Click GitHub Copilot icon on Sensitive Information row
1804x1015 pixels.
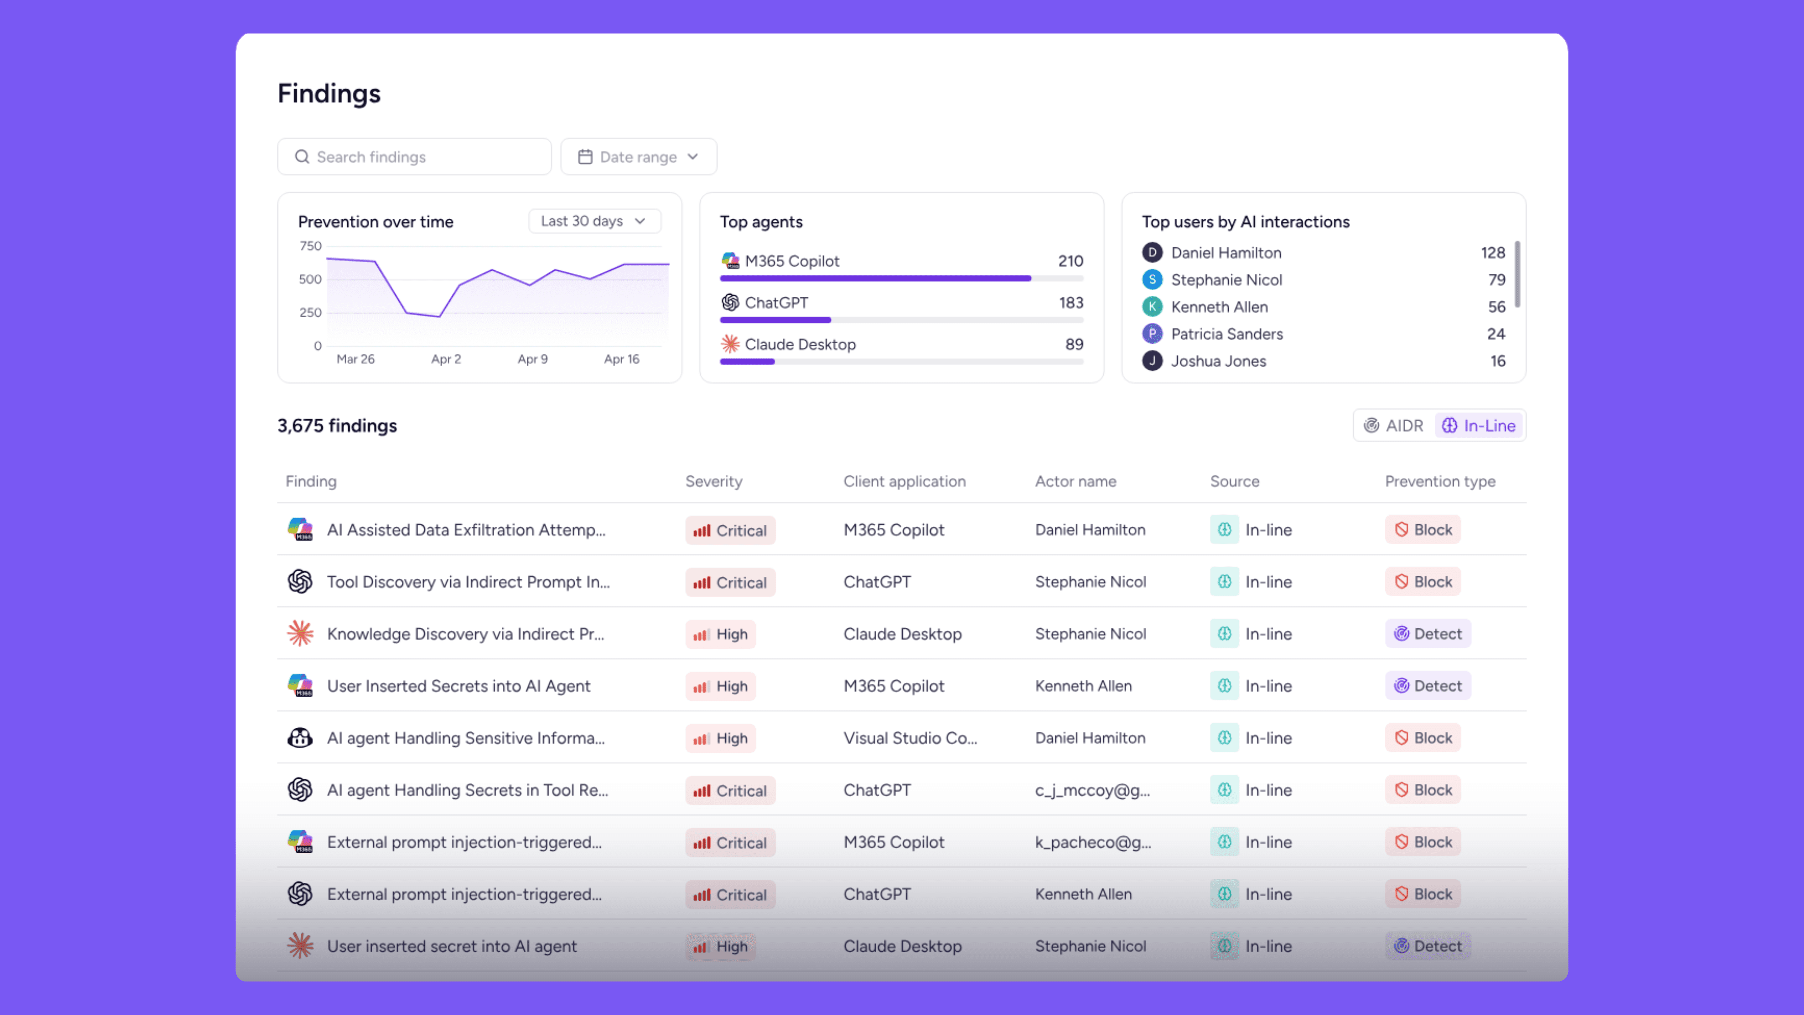click(300, 738)
